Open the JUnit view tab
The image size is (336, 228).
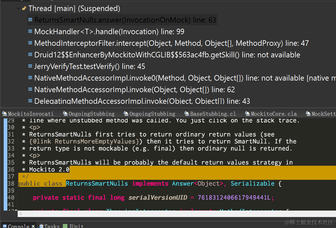click(x=73, y=226)
